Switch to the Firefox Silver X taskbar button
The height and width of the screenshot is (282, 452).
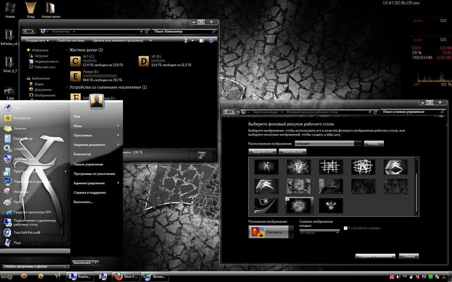coord(126,277)
